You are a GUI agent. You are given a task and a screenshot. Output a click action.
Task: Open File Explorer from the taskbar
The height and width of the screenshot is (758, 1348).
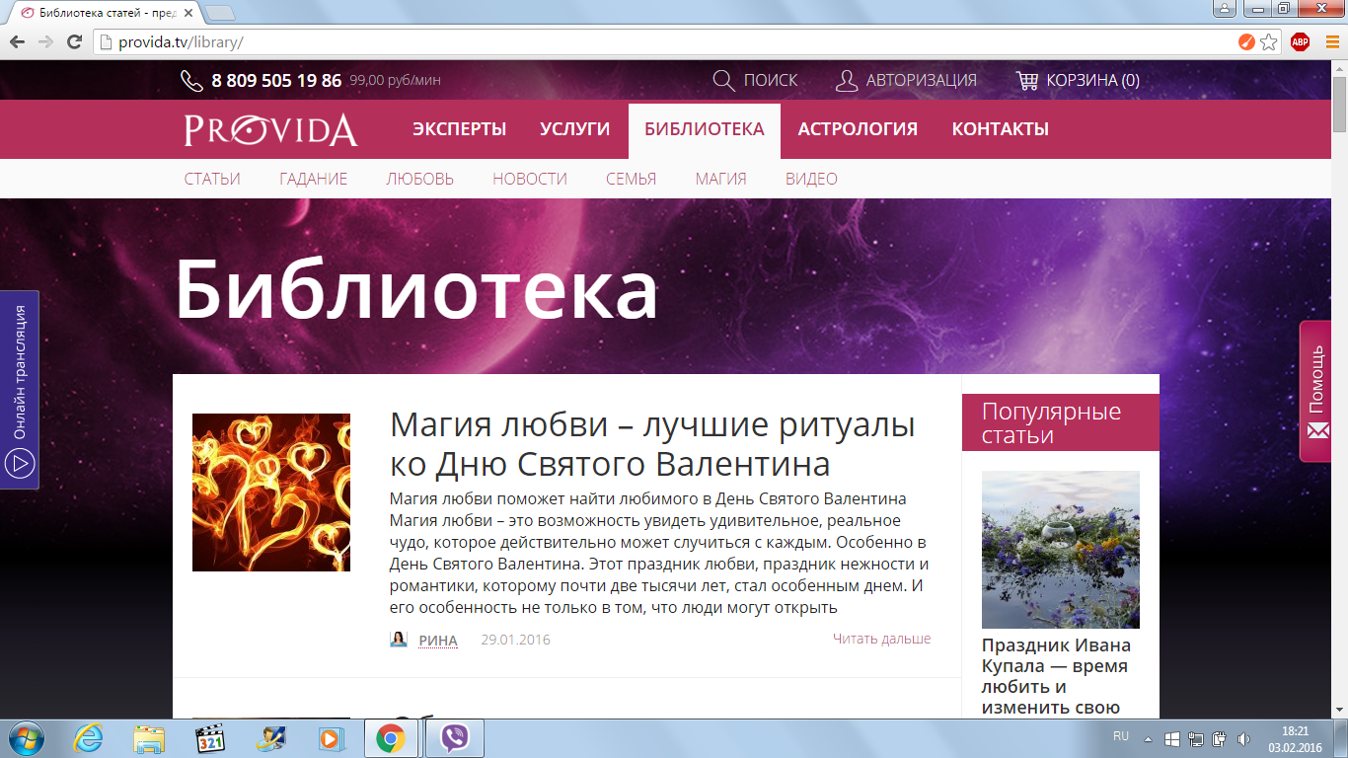pyautogui.click(x=150, y=738)
